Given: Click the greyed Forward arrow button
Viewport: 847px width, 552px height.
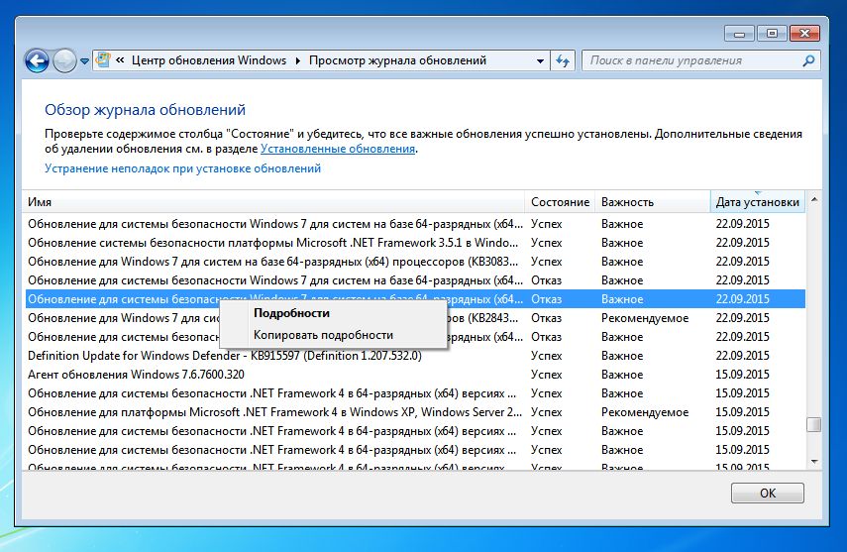Looking at the screenshot, I should [x=64, y=61].
